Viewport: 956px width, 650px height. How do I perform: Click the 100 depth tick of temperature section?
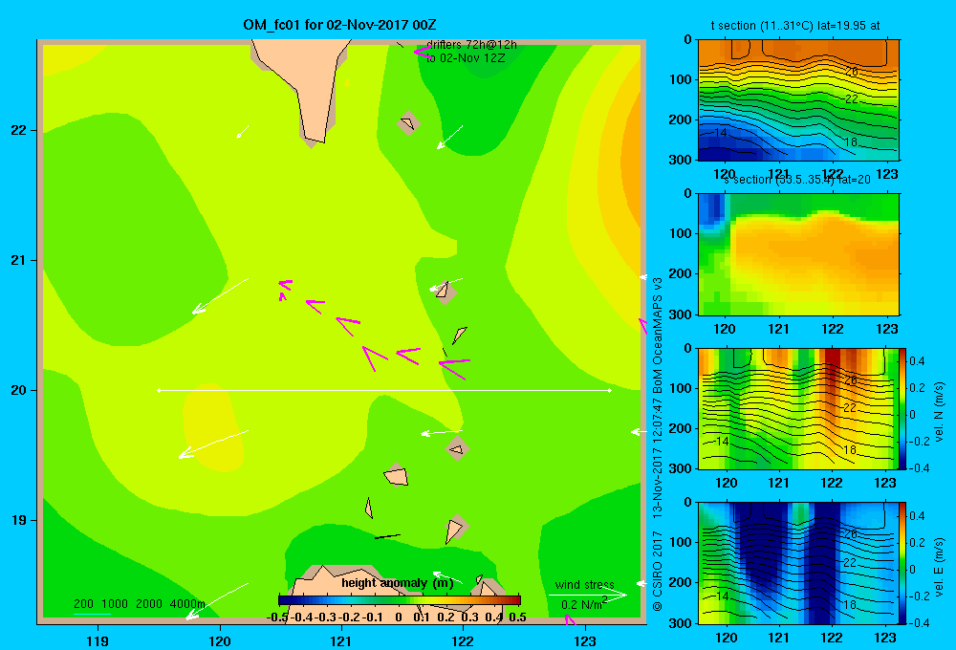click(x=681, y=79)
